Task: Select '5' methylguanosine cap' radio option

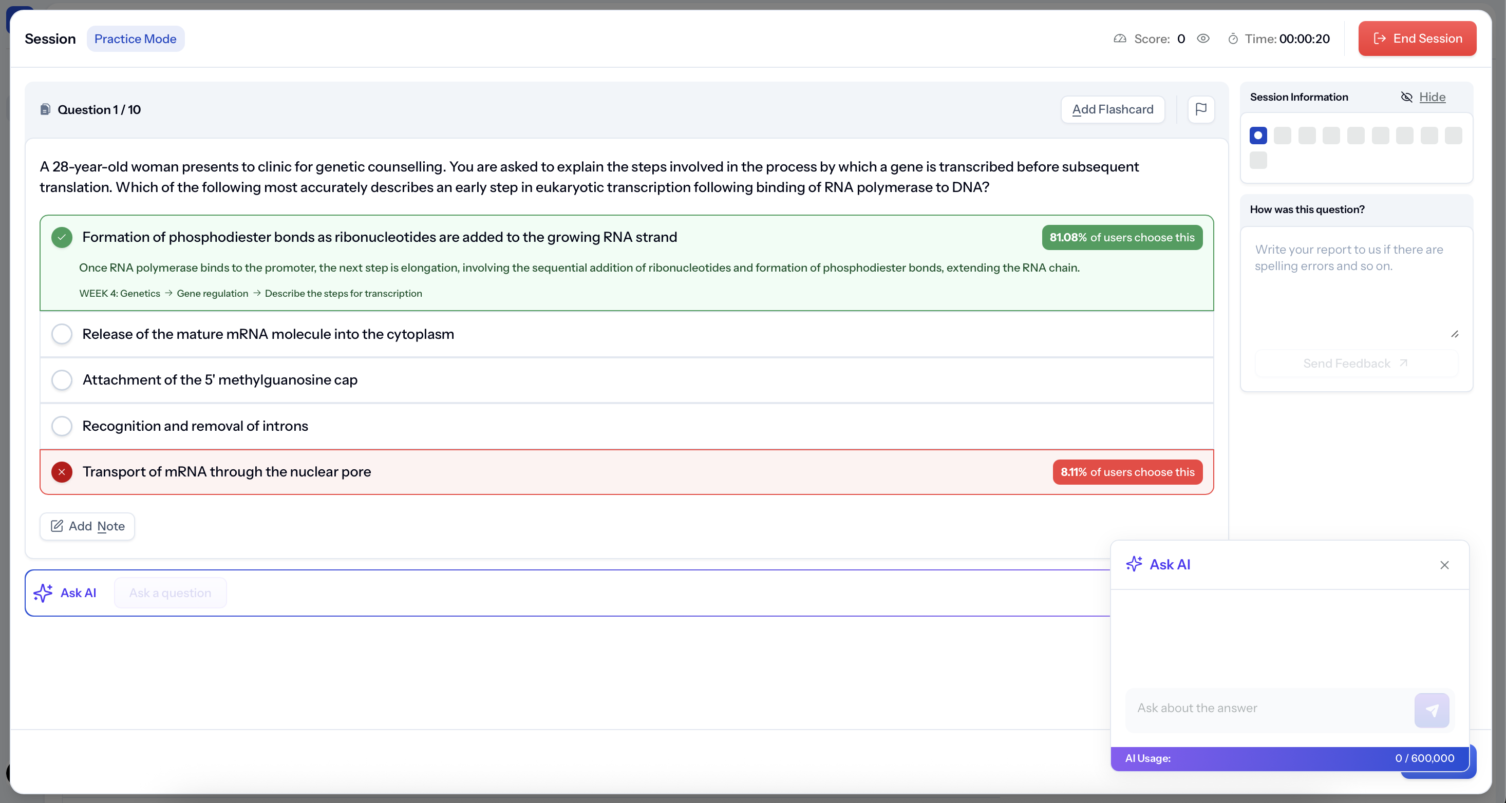Action: click(62, 380)
